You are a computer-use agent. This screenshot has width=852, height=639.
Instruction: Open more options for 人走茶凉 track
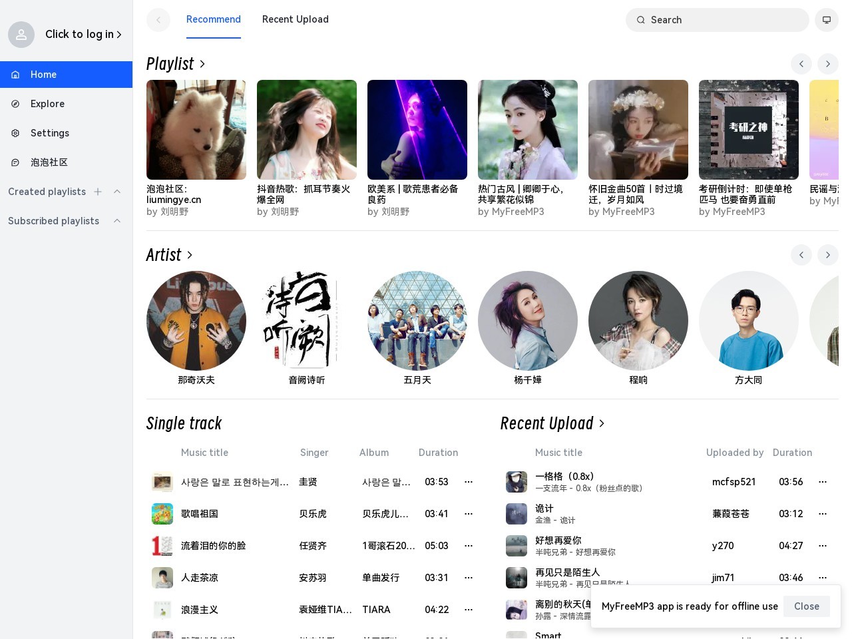click(469, 578)
